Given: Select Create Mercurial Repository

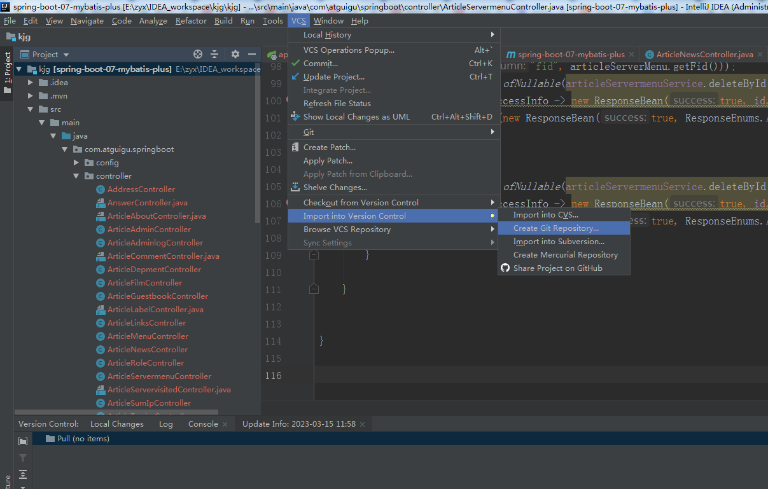Looking at the screenshot, I should (x=564, y=255).
